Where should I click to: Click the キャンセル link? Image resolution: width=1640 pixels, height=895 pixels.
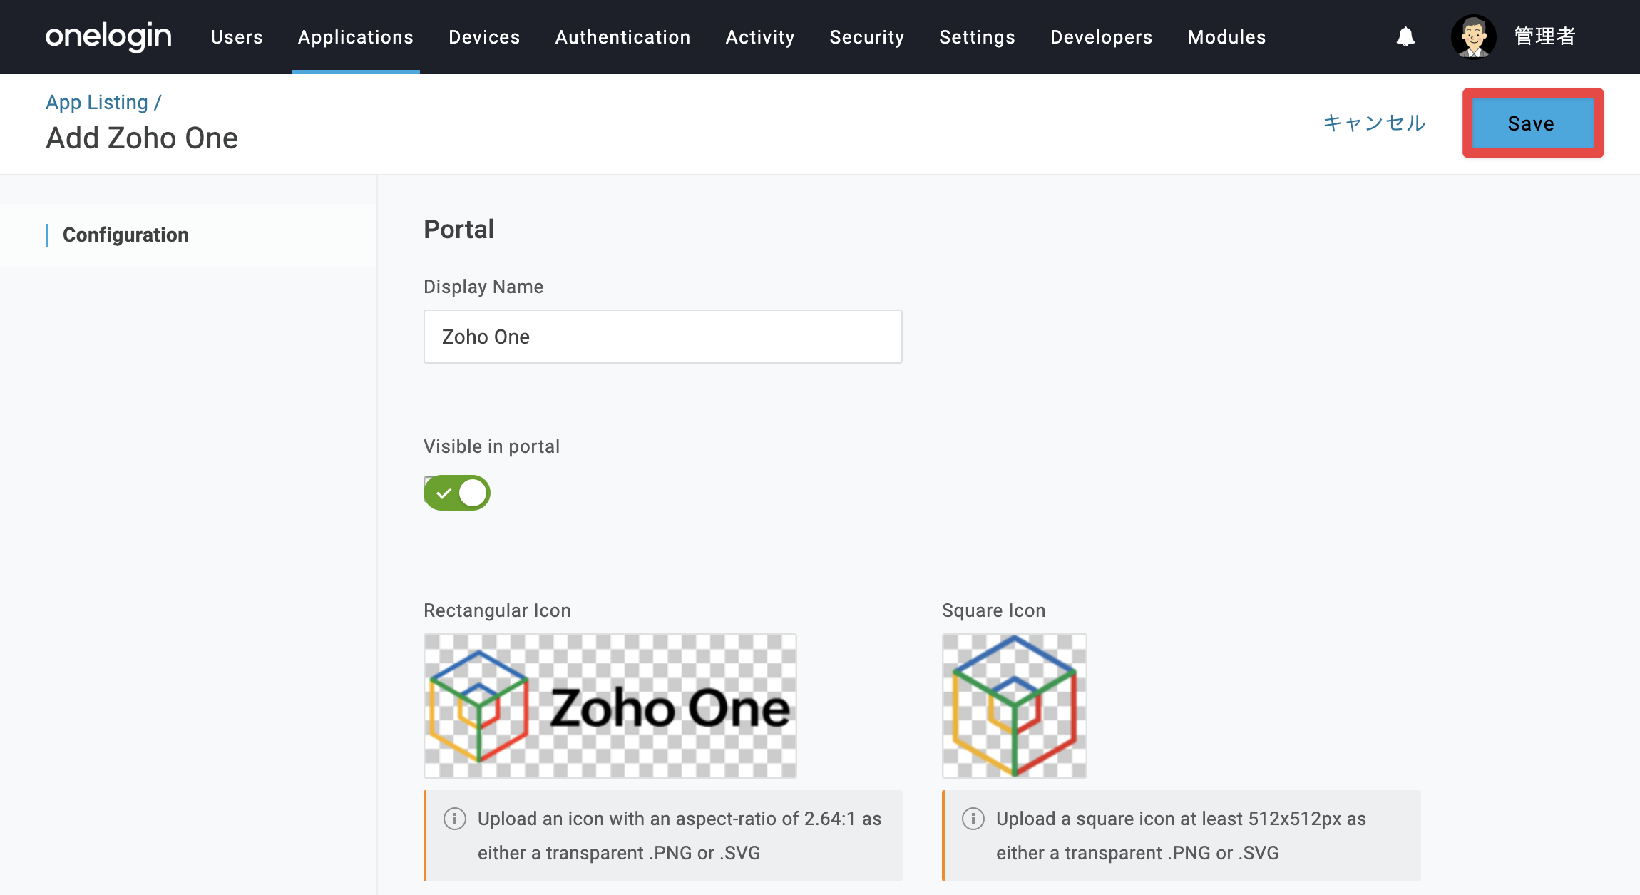(x=1374, y=123)
